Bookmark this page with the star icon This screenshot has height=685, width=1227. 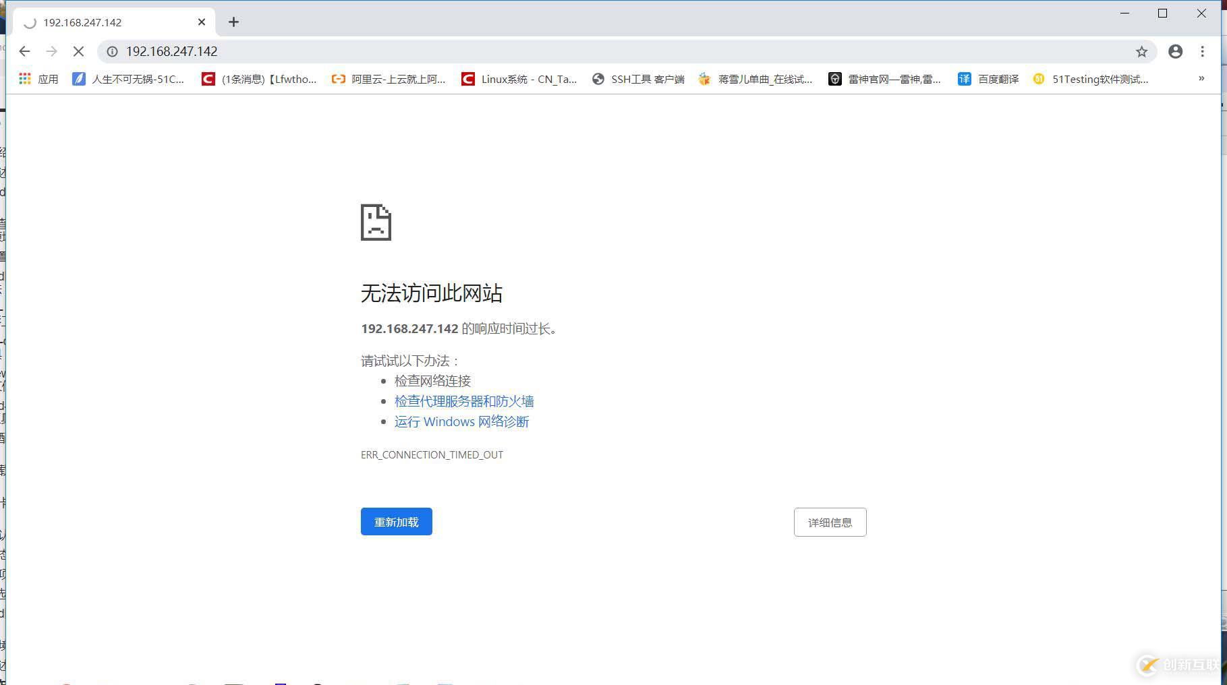click(x=1141, y=51)
